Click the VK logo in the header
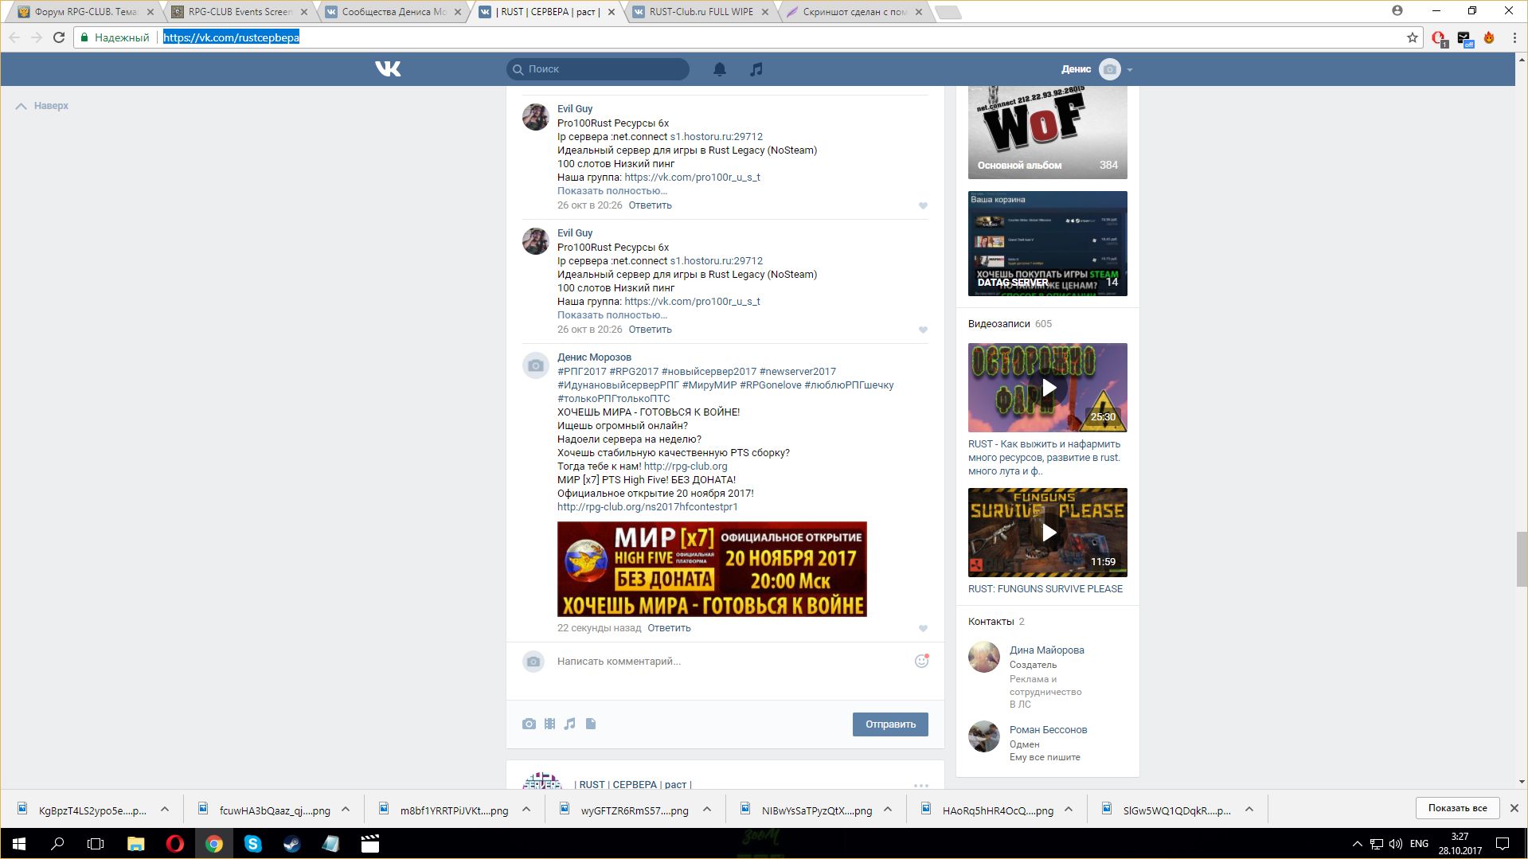Screen dimensions: 1528x859 [388, 69]
